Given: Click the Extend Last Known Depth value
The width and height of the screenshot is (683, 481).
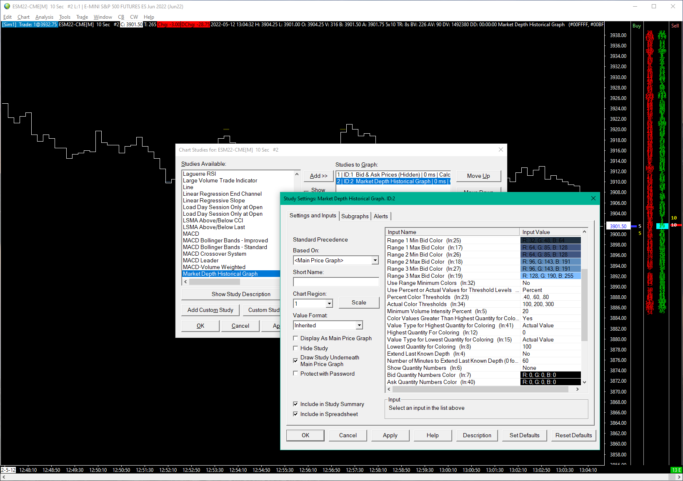Looking at the screenshot, I should 550,354.
